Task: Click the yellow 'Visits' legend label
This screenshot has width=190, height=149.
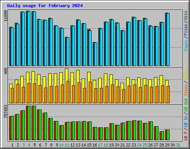Action: point(186,73)
